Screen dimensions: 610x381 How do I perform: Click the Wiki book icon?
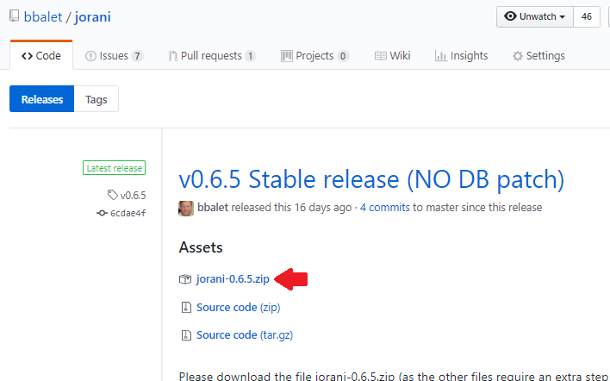(x=381, y=56)
